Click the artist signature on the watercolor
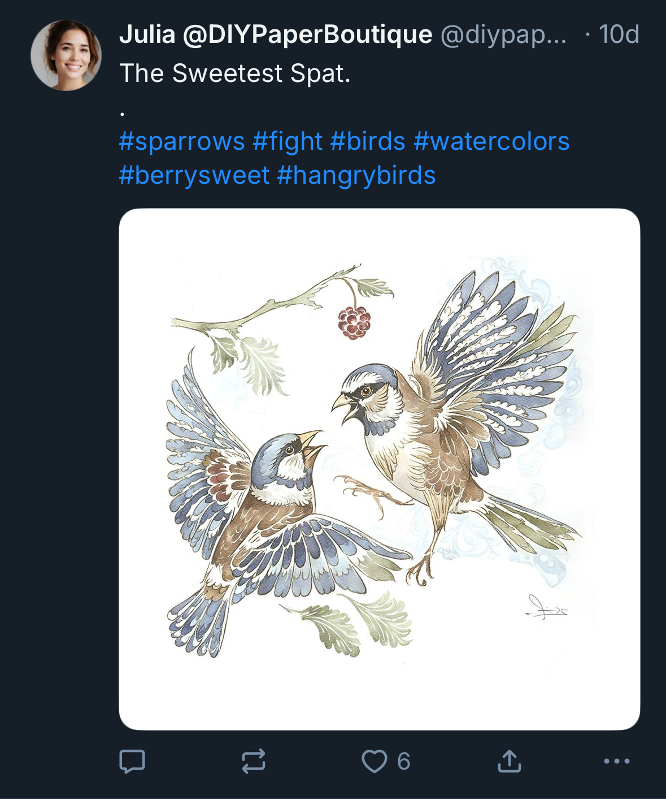Screen dimensions: 666x799 tap(546, 608)
